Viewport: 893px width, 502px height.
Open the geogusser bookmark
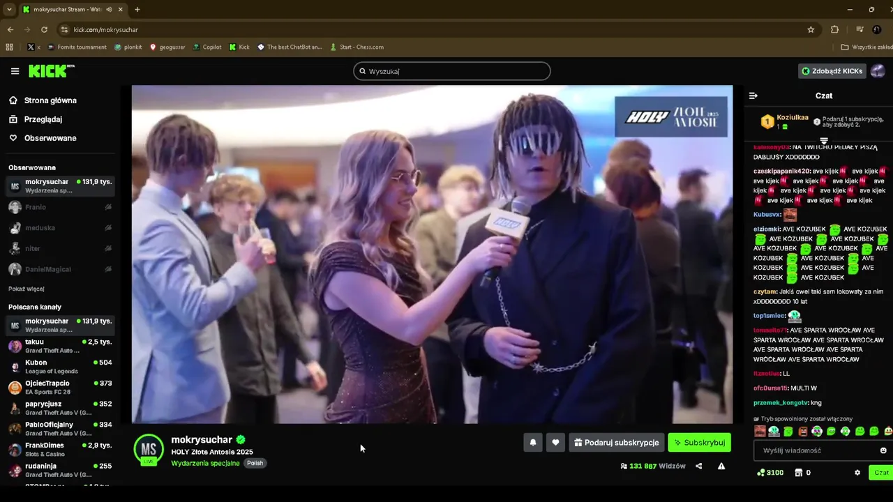point(167,47)
